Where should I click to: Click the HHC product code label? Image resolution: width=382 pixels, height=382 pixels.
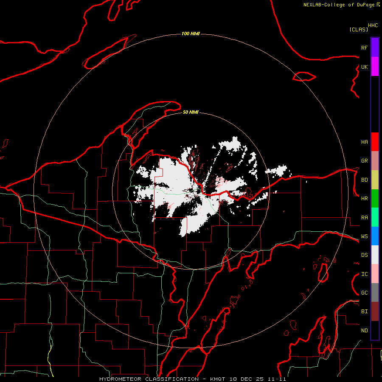pos(373,25)
